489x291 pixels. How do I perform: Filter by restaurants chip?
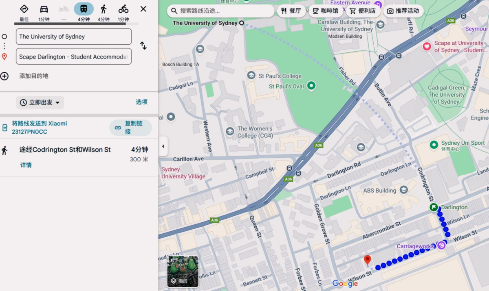tap(291, 11)
